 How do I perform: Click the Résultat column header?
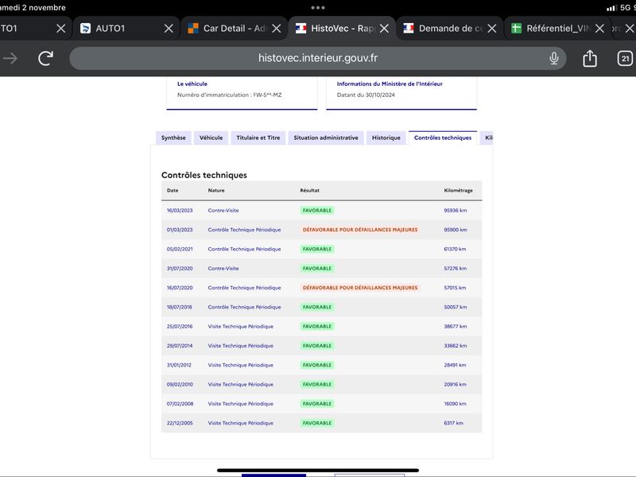pos(309,190)
